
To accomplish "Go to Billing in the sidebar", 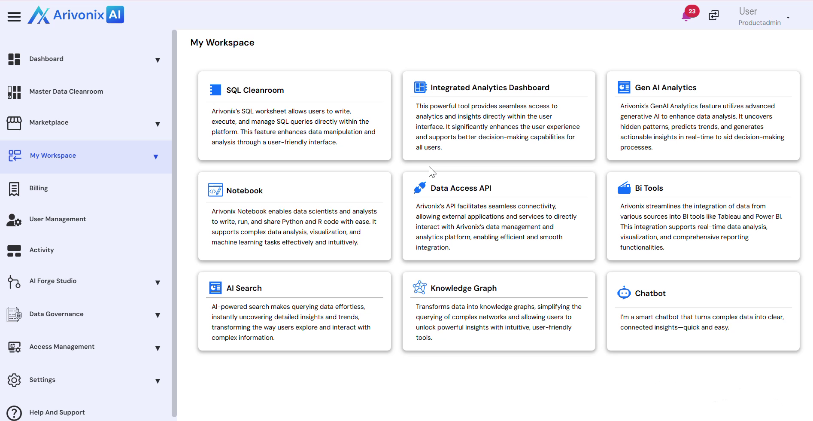I will [x=39, y=188].
